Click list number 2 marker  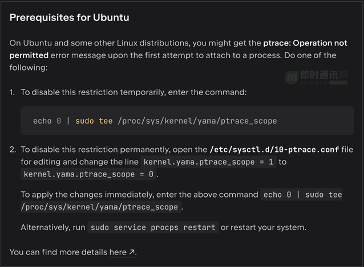[x=13, y=149]
